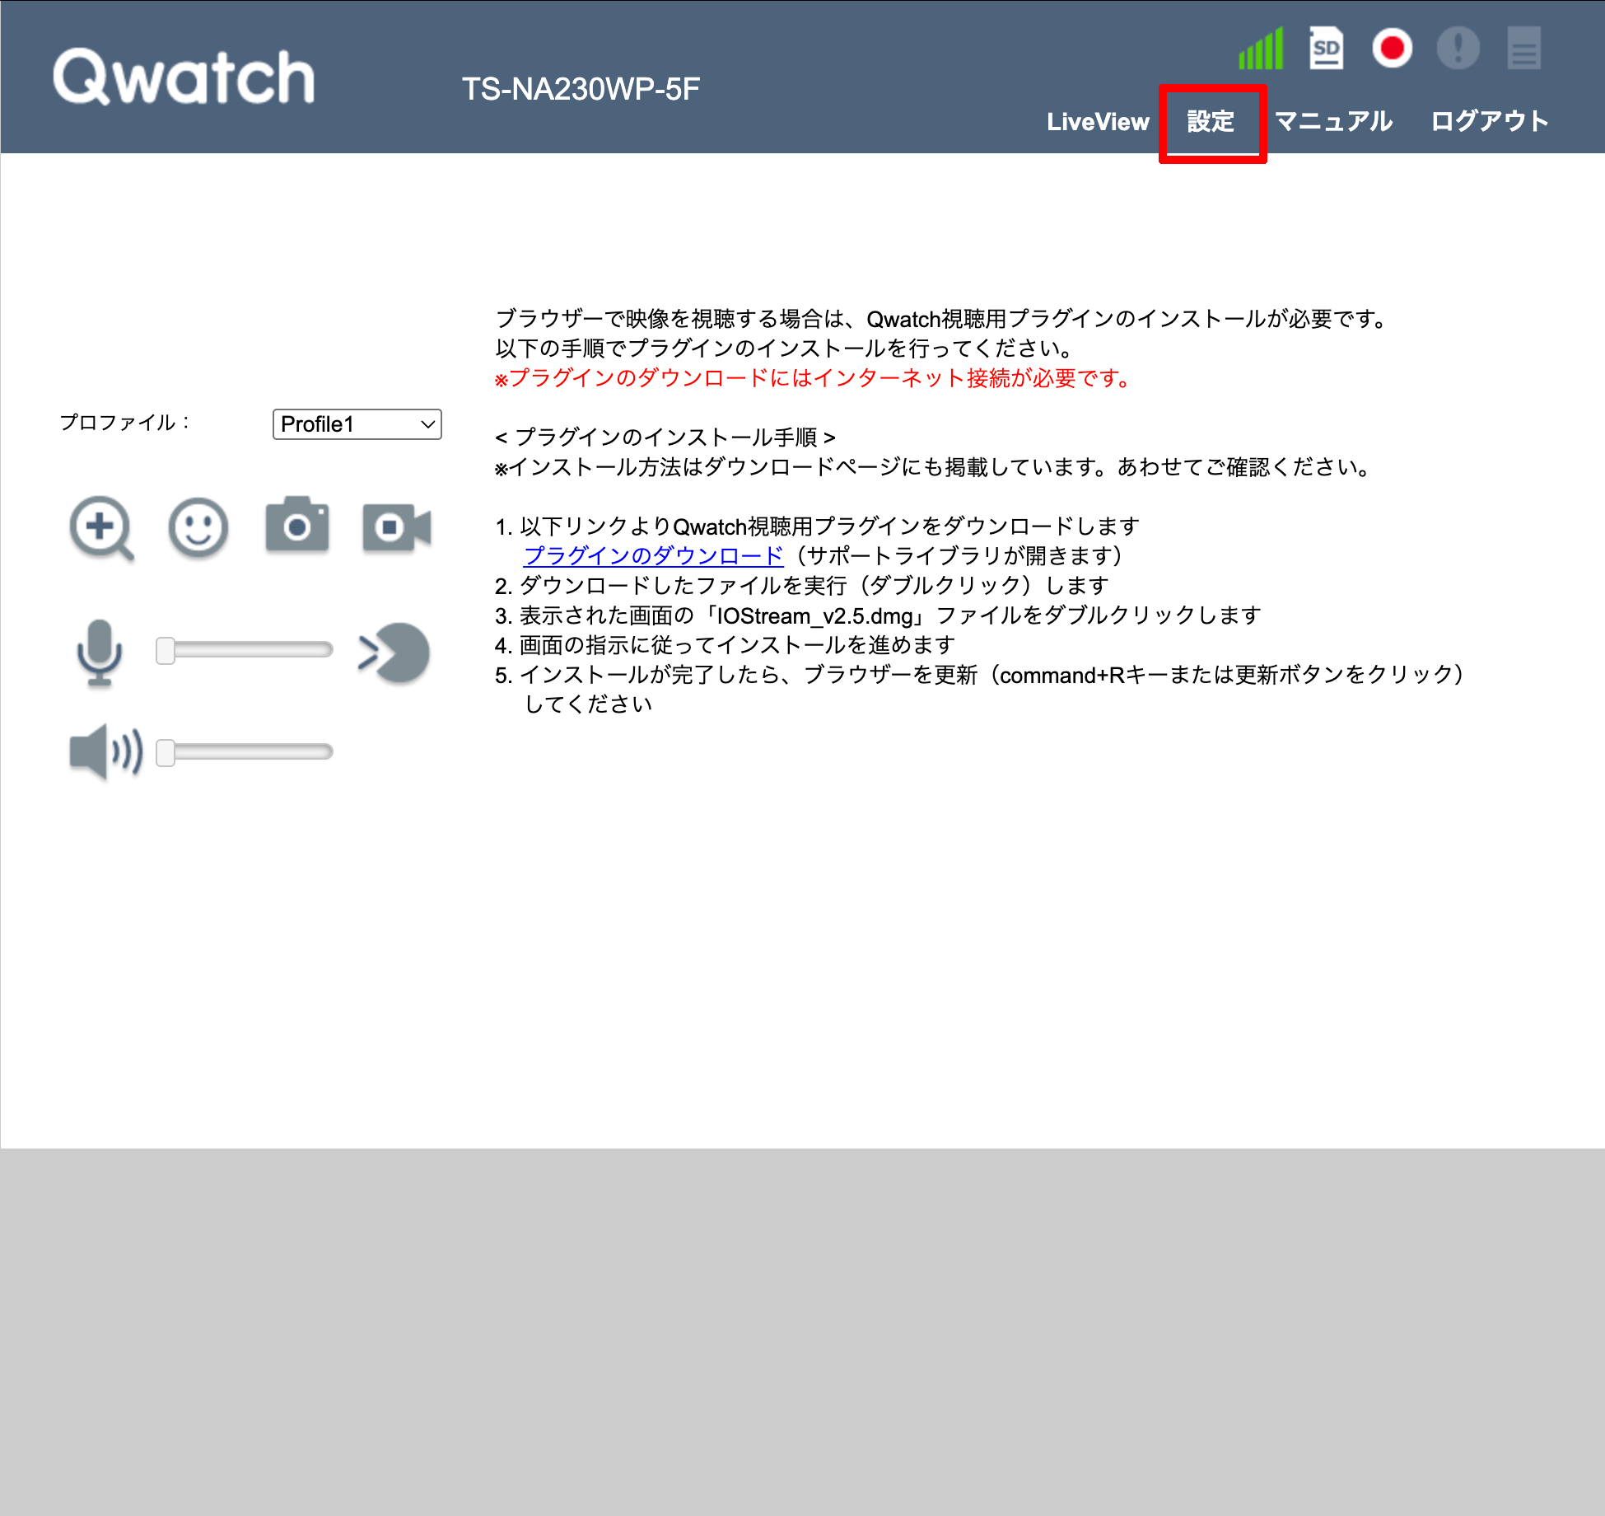Open the マニュアル manual page
The width and height of the screenshot is (1605, 1516).
1333,122
